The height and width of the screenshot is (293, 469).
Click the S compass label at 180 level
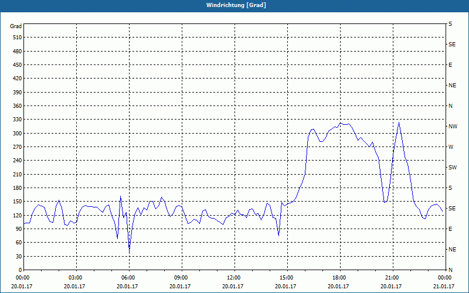450,188
